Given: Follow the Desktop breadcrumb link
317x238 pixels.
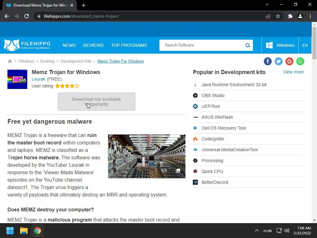Looking at the screenshot, I should pyautogui.click(x=47, y=61).
